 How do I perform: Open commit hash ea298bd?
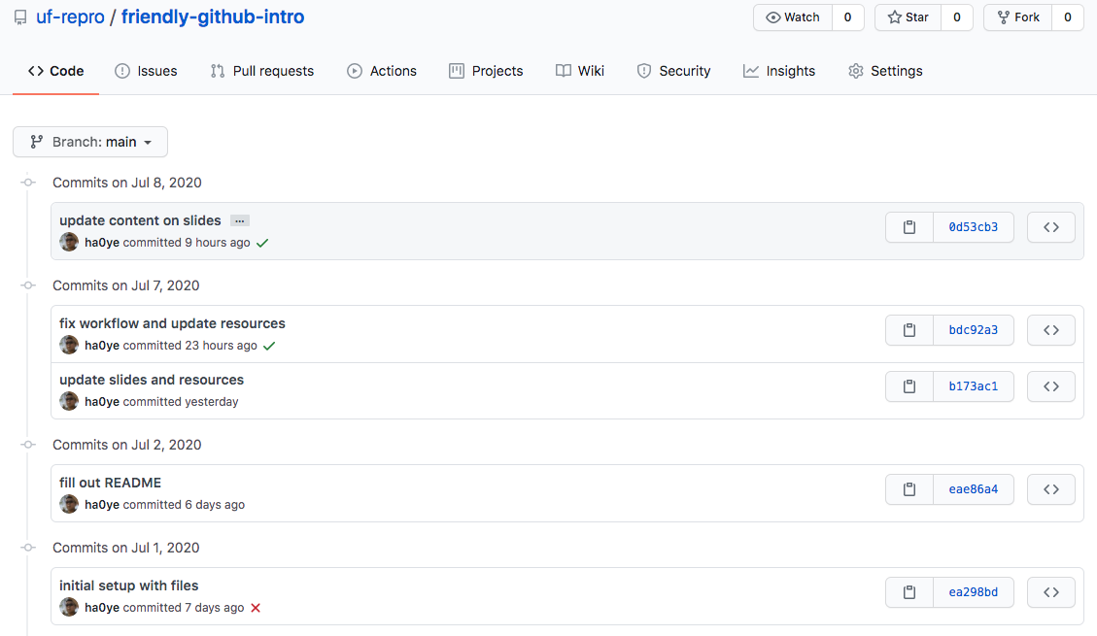(x=974, y=592)
